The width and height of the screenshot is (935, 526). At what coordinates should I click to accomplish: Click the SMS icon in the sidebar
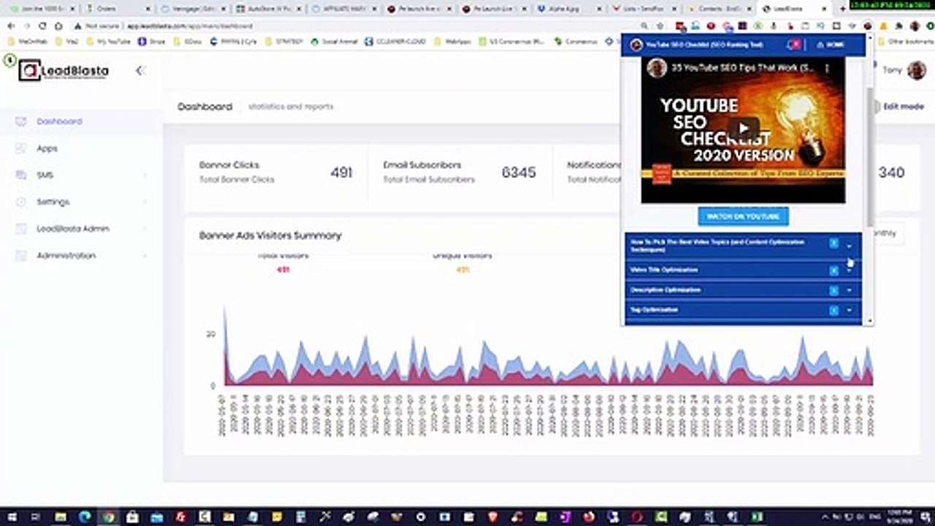point(20,175)
